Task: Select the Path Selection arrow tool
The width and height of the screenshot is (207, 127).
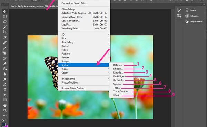Action: pyautogui.click(x=5, y=95)
